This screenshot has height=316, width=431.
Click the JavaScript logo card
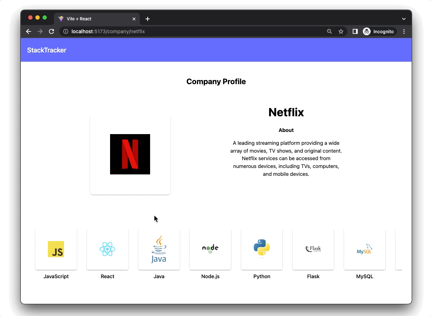56,249
